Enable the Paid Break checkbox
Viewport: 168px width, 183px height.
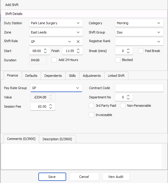141,51
